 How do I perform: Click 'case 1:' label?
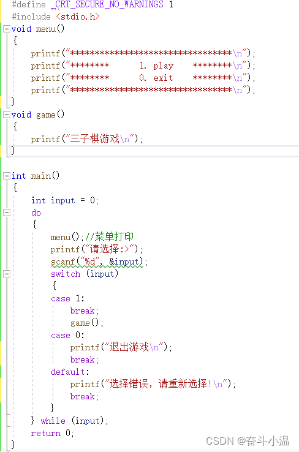(x=67, y=298)
